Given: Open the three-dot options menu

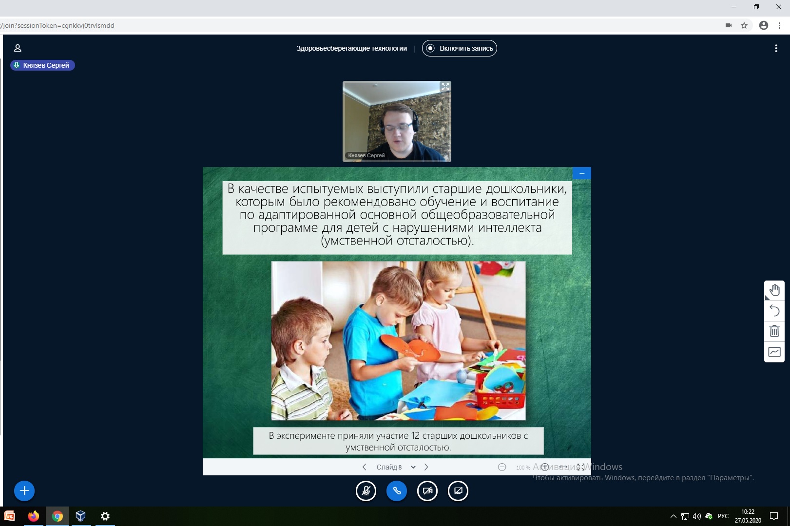Looking at the screenshot, I should (x=776, y=48).
